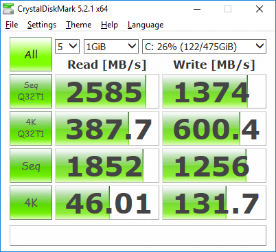Click the 4K Q32T1 write result 600.4
This screenshot has height=252, width=276.
coord(214,128)
